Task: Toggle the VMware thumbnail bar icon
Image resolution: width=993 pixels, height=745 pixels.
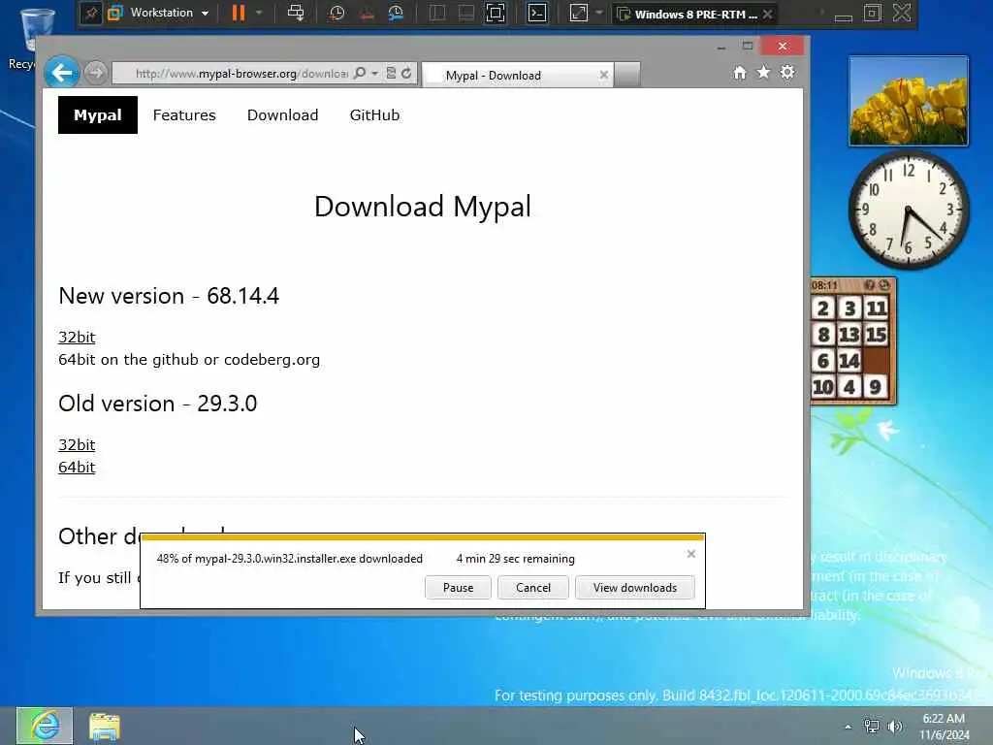Action: point(465,13)
